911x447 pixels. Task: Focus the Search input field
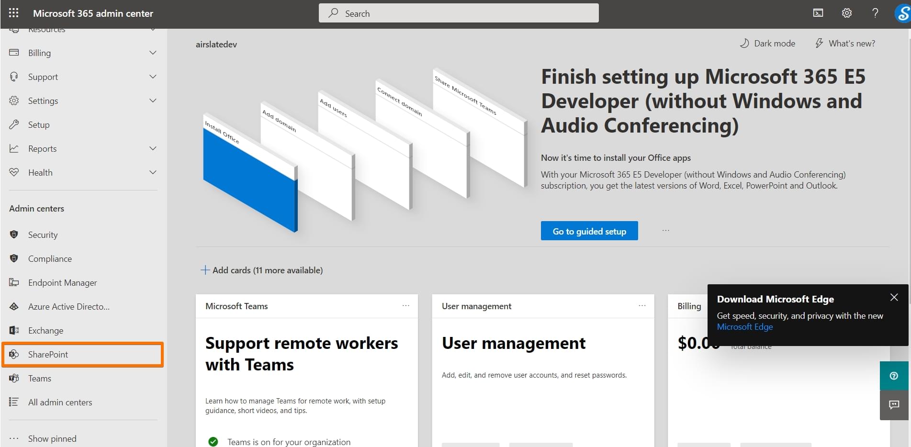(459, 13)
